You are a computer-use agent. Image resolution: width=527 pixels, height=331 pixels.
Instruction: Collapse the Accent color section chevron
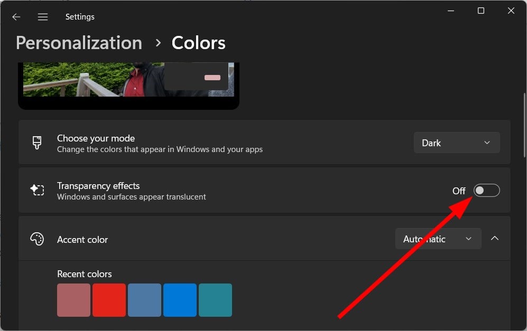coord(495,239)
